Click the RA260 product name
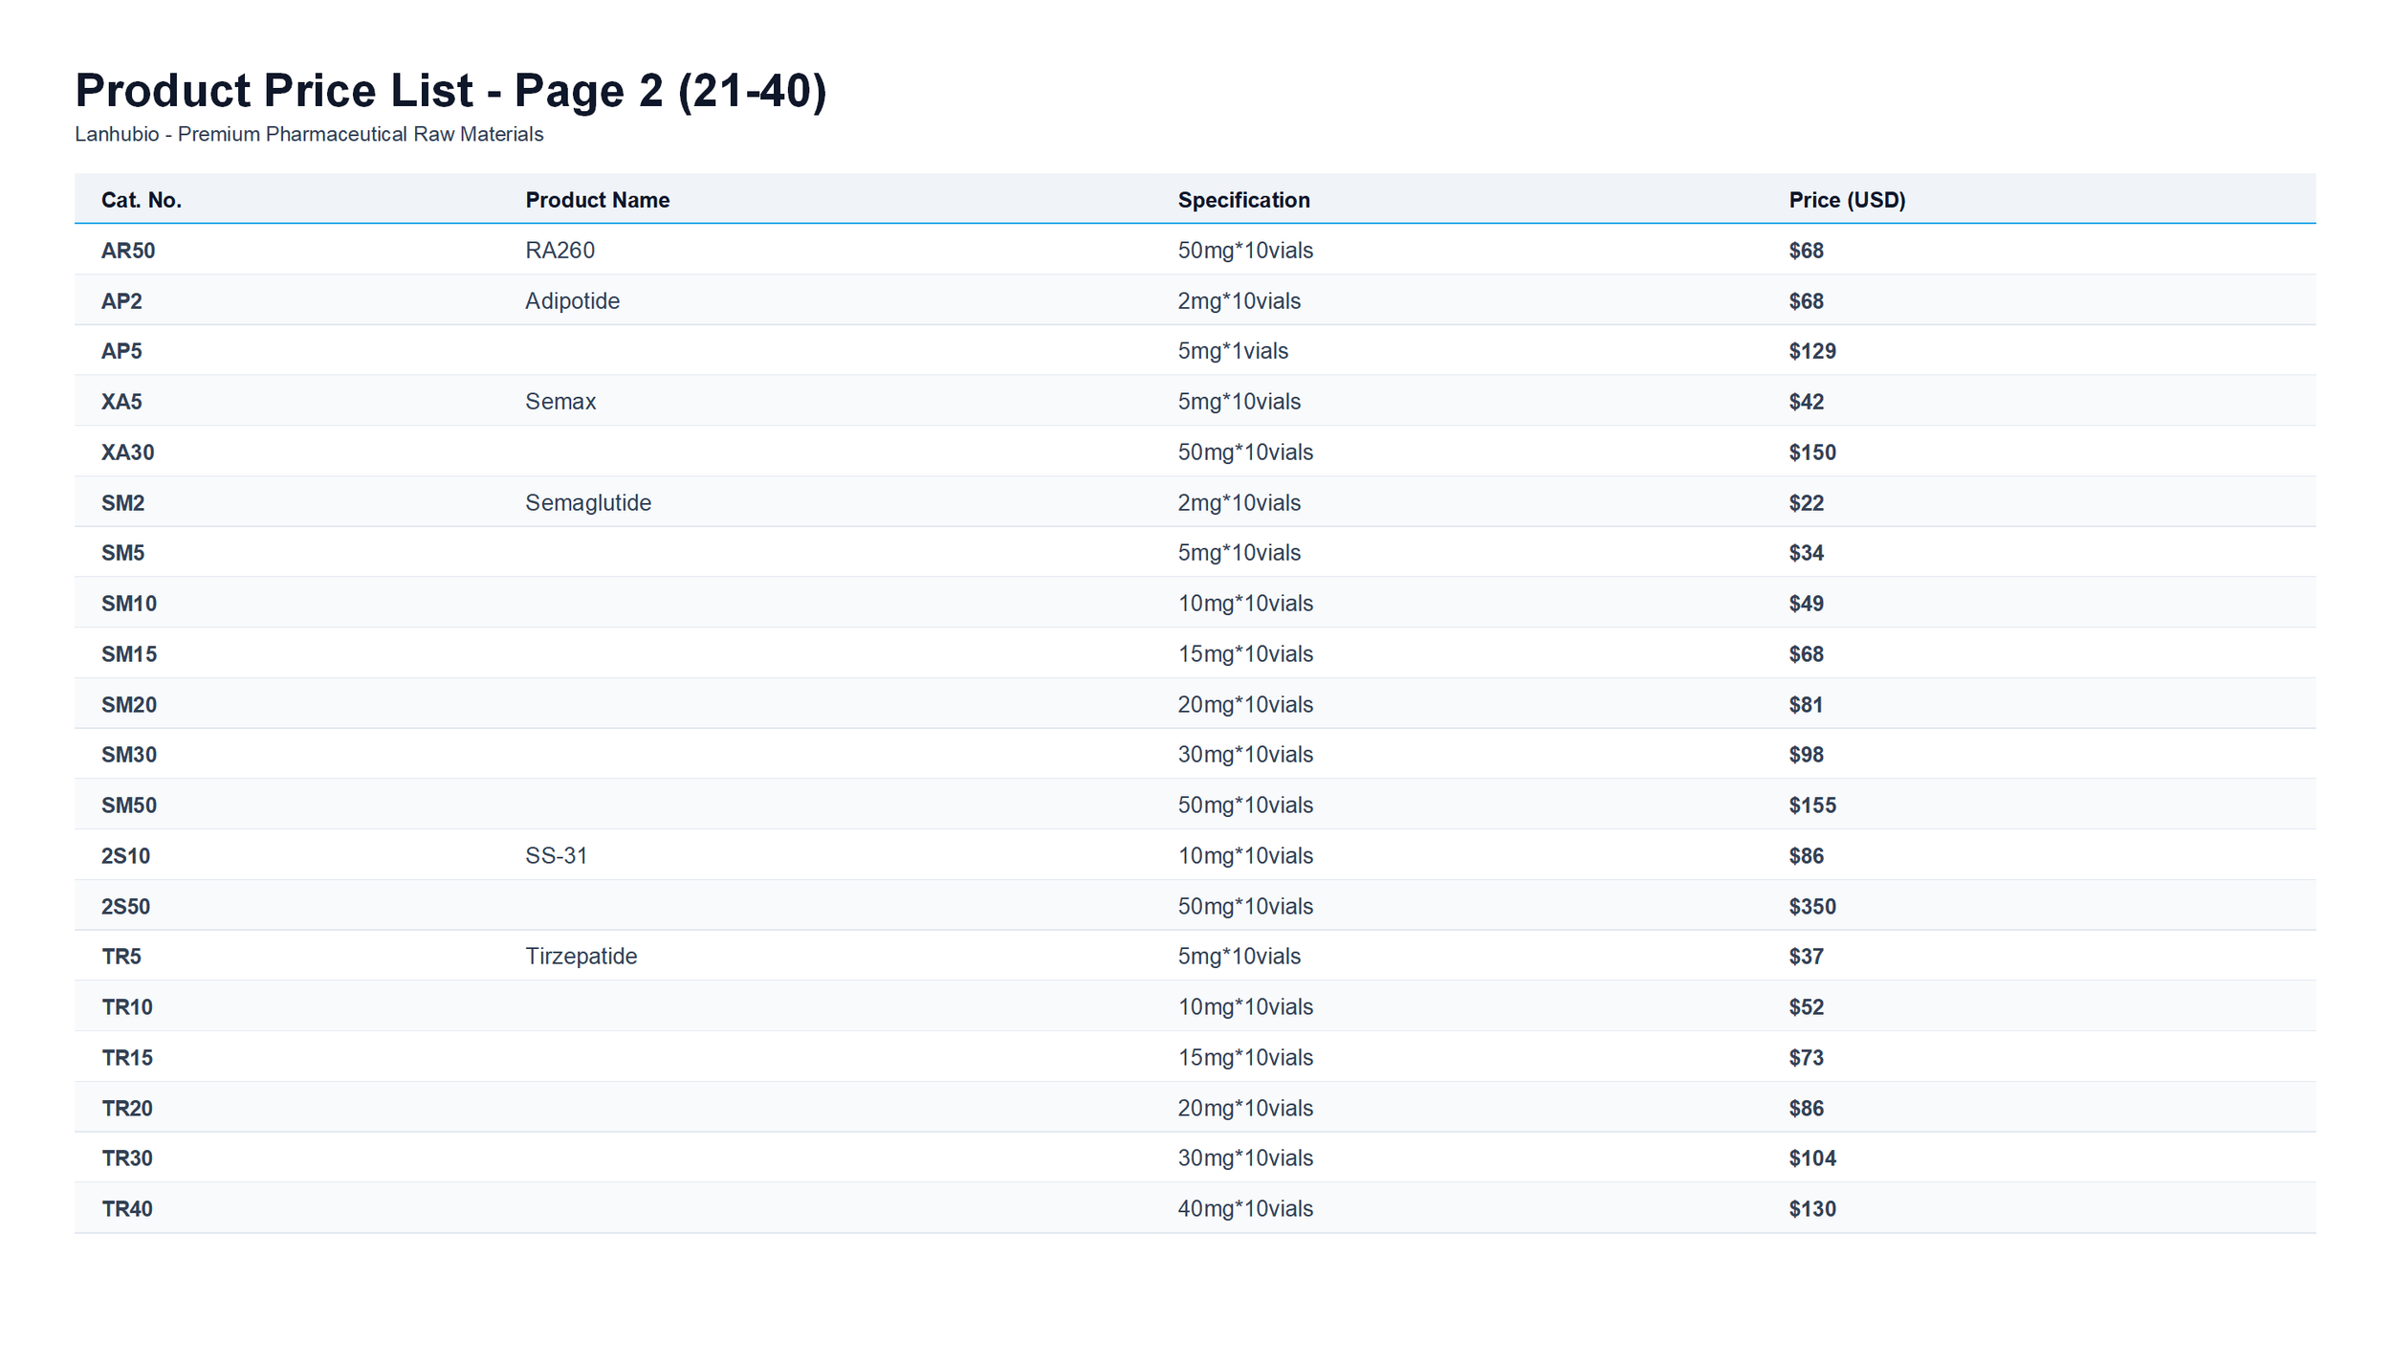This screenshot has width=2391, height=1345. click(559, 251)
